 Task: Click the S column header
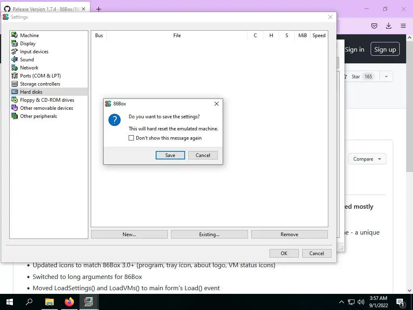(287, 36)
